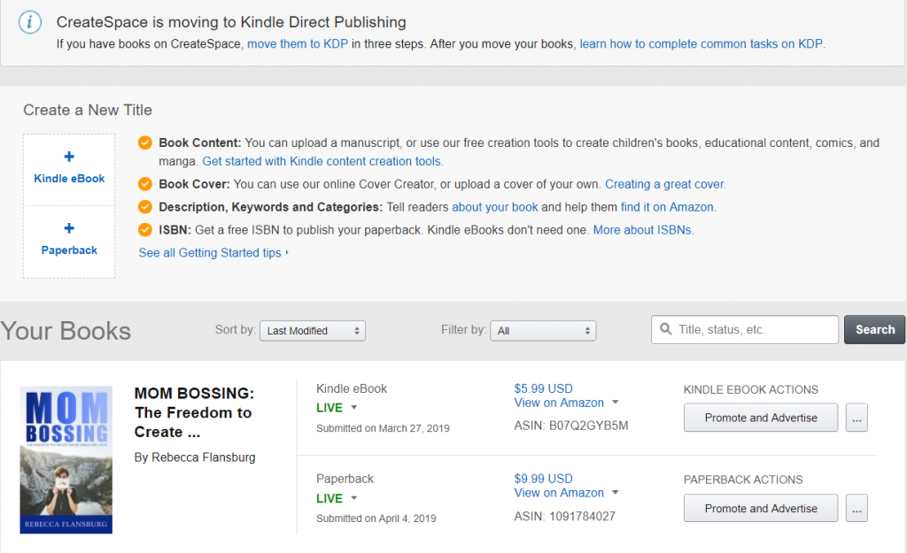907x553 pixels.
Task: Click the orange checkmark beside Description, Keywords and Categories
Action: click(x=144, y=207)
